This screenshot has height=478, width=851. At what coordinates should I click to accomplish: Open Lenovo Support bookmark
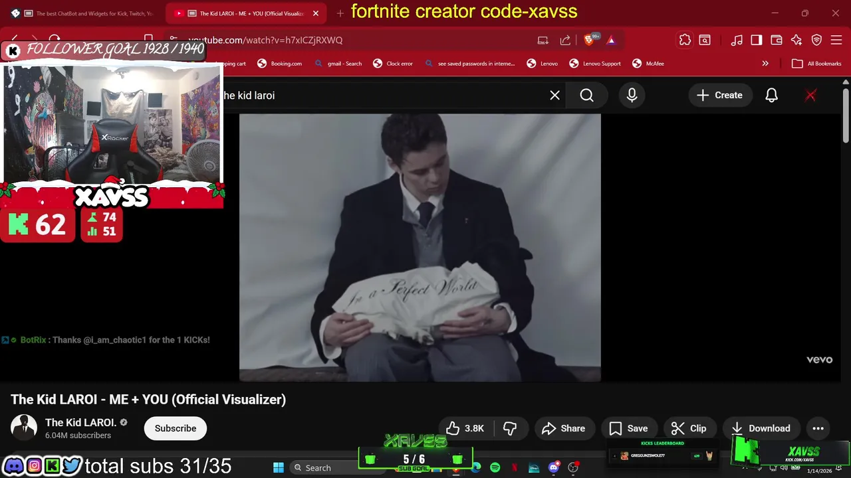point(595,64)
